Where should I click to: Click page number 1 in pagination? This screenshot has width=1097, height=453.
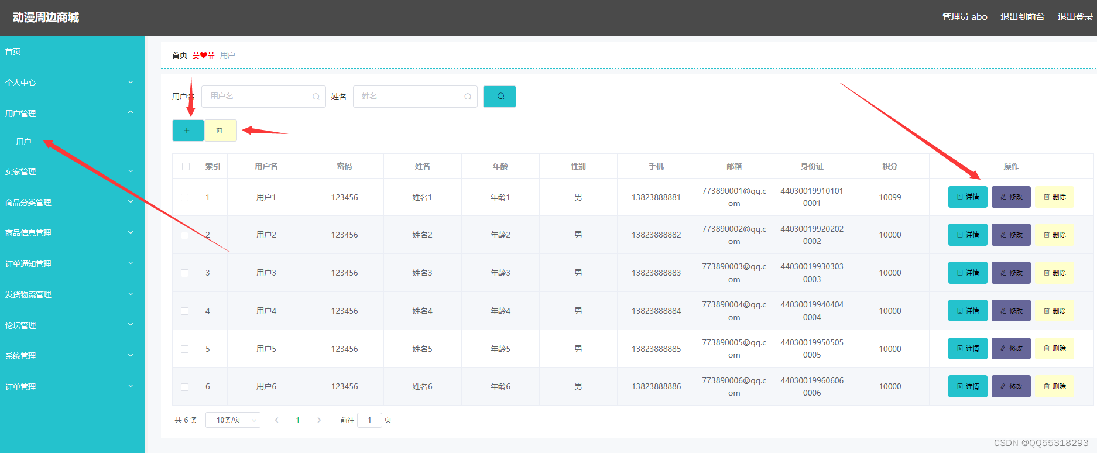coord(298,420)
